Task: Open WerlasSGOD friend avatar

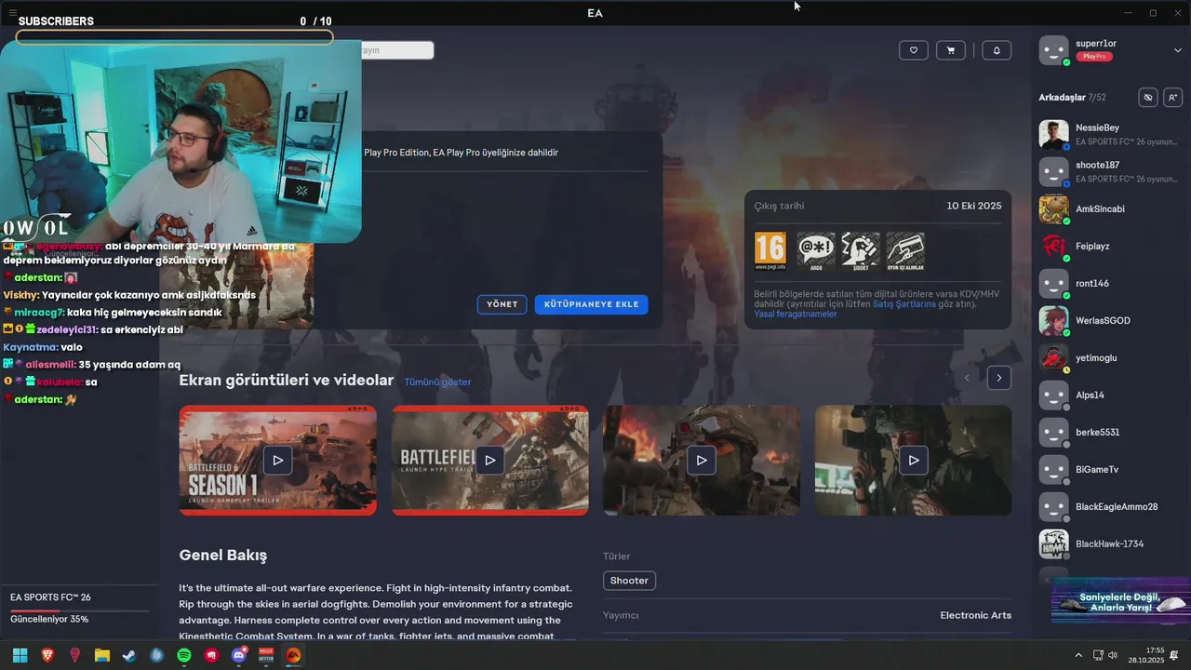Action: [x=1053, y=320]
